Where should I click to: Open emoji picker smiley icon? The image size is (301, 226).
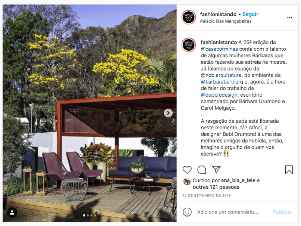(187, 212)
